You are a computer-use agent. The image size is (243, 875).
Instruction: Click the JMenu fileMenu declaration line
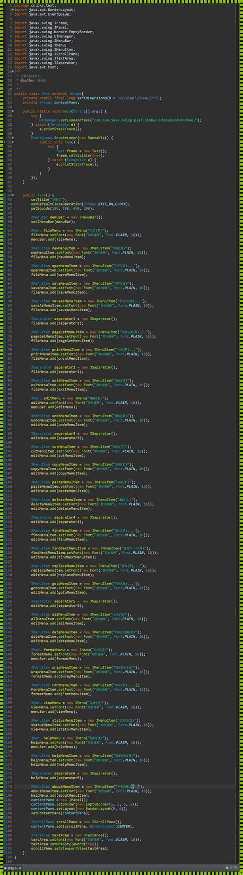click(x=69, y=231)
